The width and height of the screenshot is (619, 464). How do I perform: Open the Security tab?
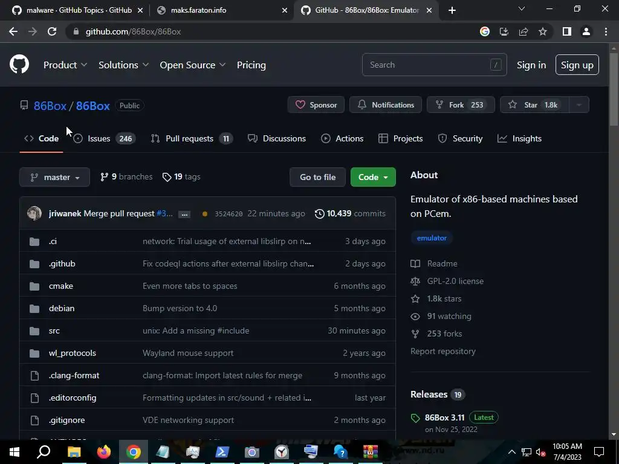[x=460, y=138]
